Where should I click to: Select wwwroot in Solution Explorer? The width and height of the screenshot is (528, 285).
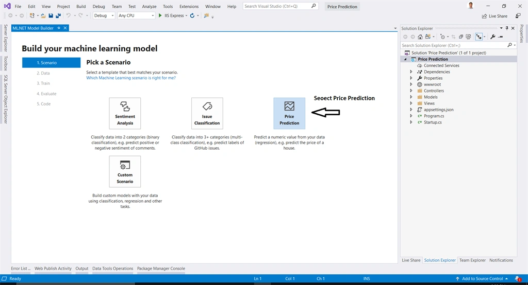click(x=432, y=84)
